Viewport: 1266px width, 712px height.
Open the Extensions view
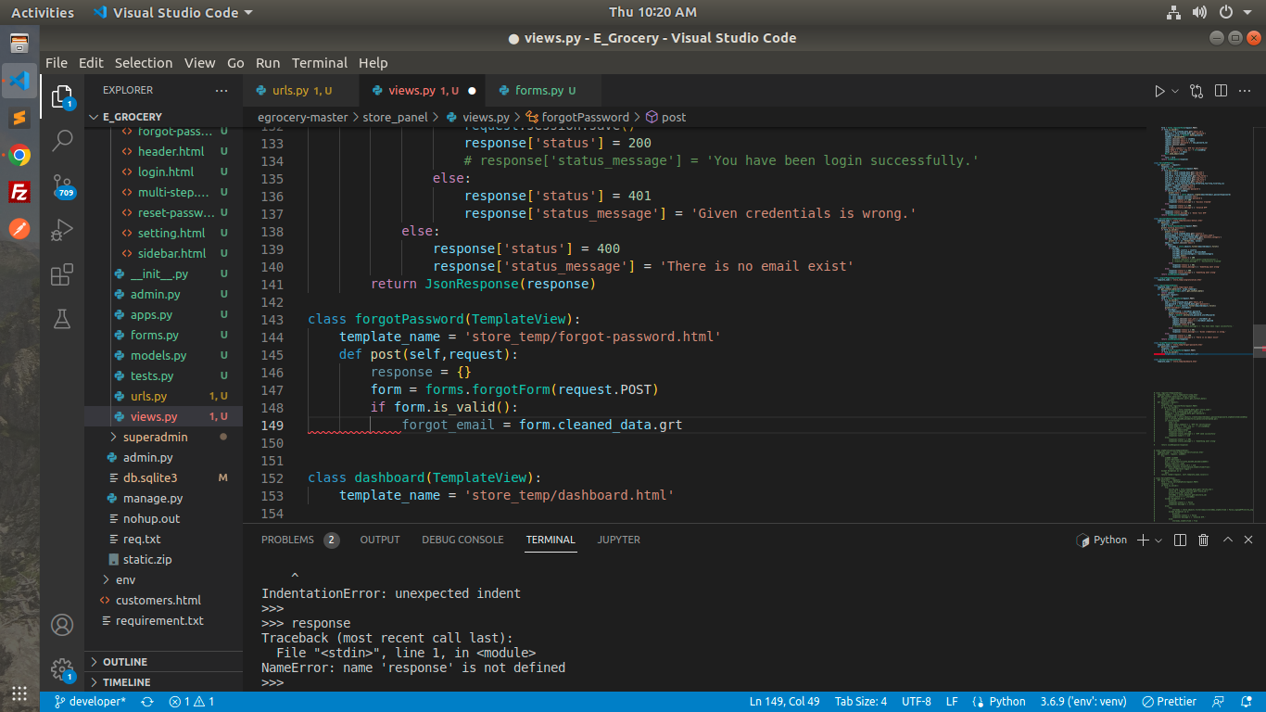click(x=62, y=274)
